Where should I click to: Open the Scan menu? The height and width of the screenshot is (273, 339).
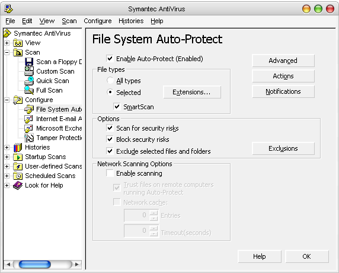(69, 21)
